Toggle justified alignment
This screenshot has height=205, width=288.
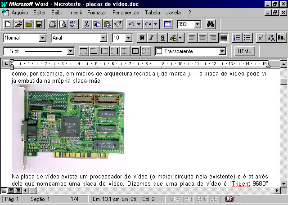(223, 38)
